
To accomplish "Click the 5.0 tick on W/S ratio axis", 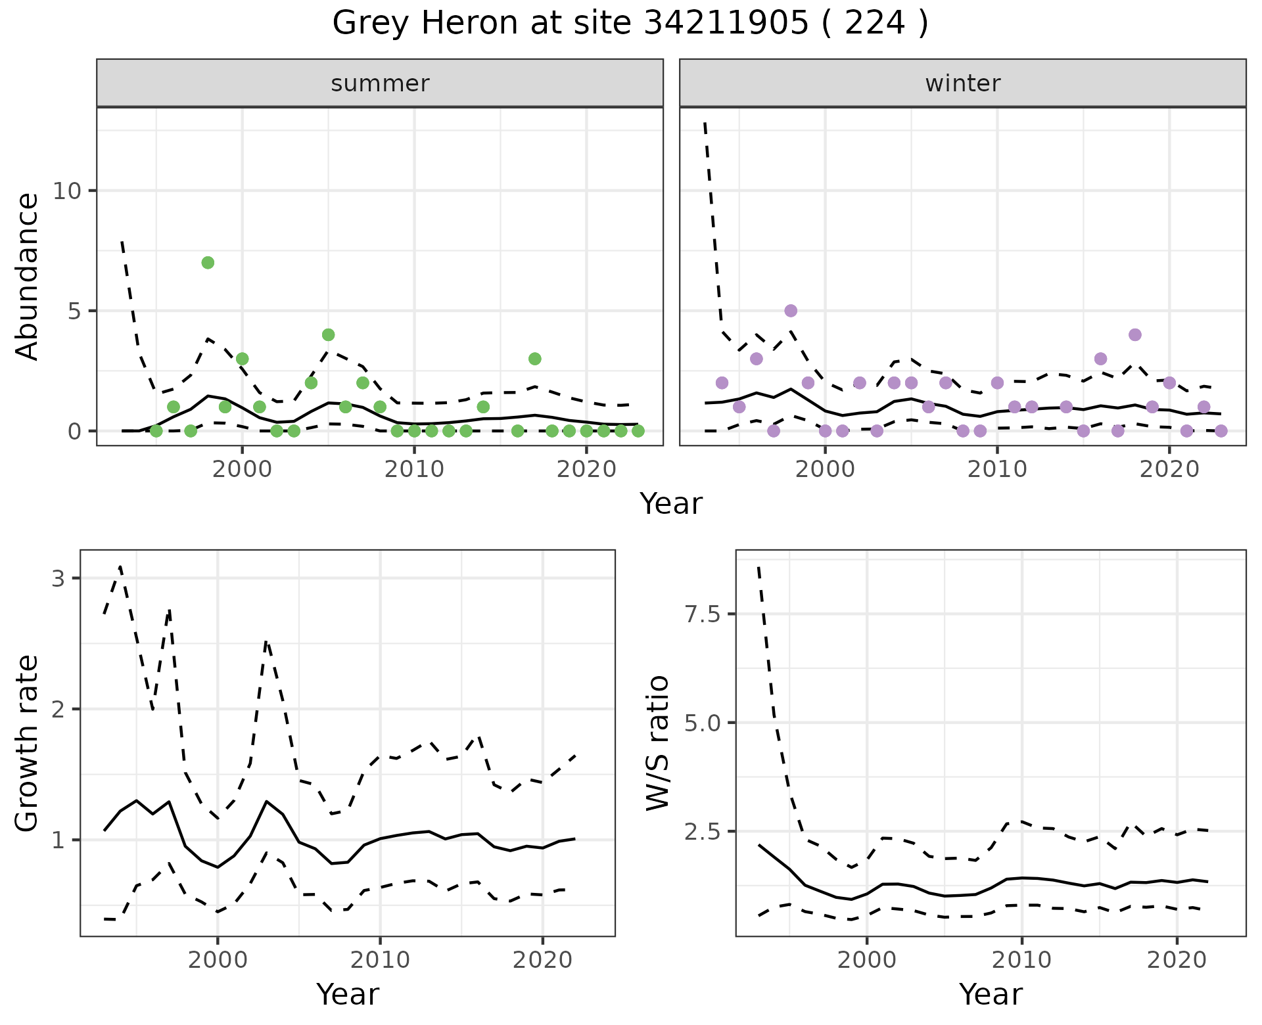I will coord(702,723).
